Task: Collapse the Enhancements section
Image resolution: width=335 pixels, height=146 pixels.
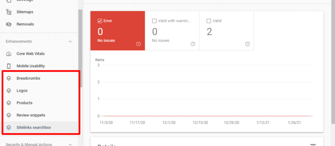Action: (x=70, y=41)
